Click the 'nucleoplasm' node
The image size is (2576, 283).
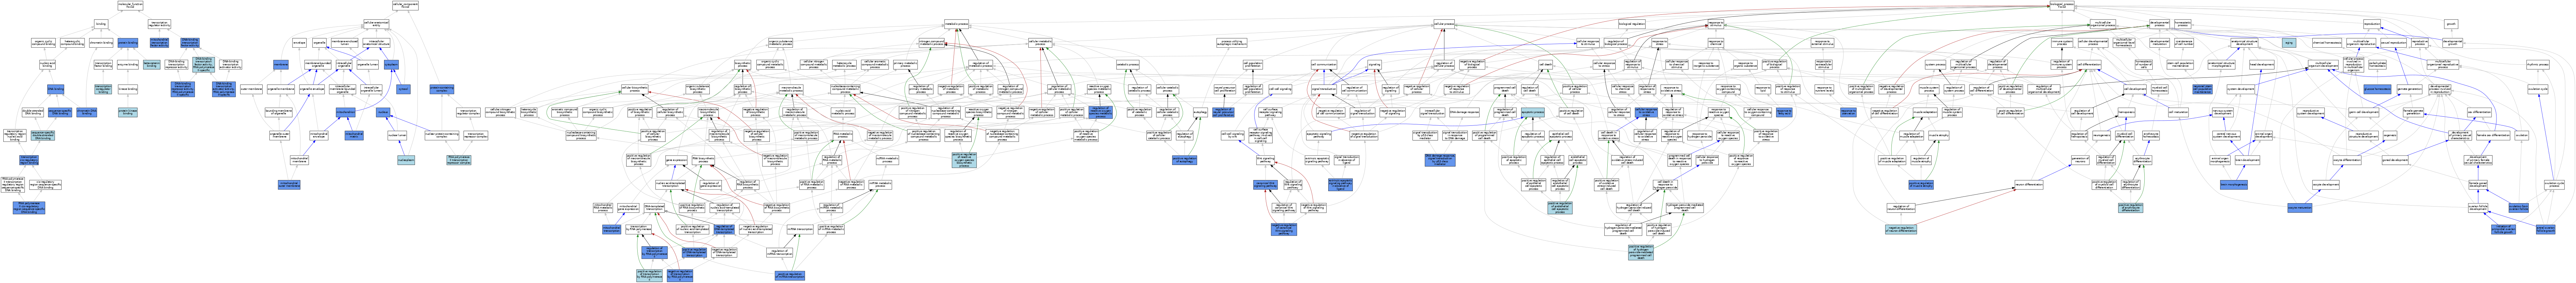pyautogui.click(x=406, y=160)
